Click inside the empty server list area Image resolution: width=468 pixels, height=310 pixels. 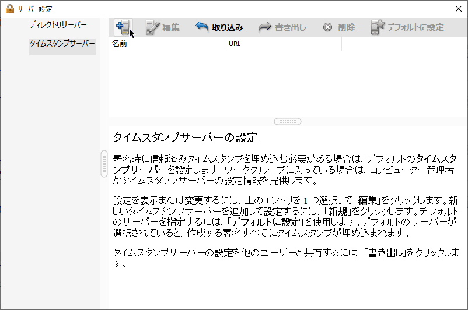pos(286,82)
